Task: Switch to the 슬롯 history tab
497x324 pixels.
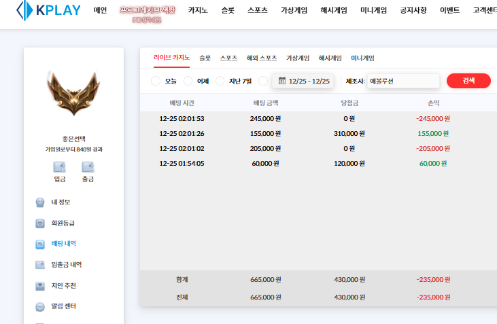Action: pos(205,58)
